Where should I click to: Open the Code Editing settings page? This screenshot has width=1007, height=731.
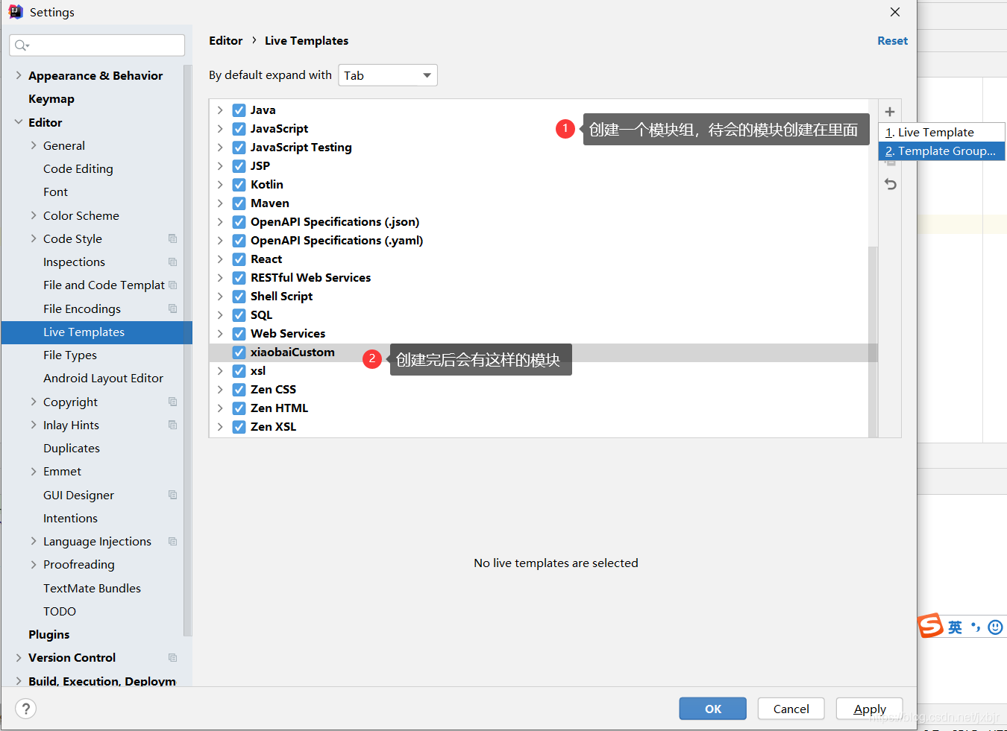(x=78, y=169)
